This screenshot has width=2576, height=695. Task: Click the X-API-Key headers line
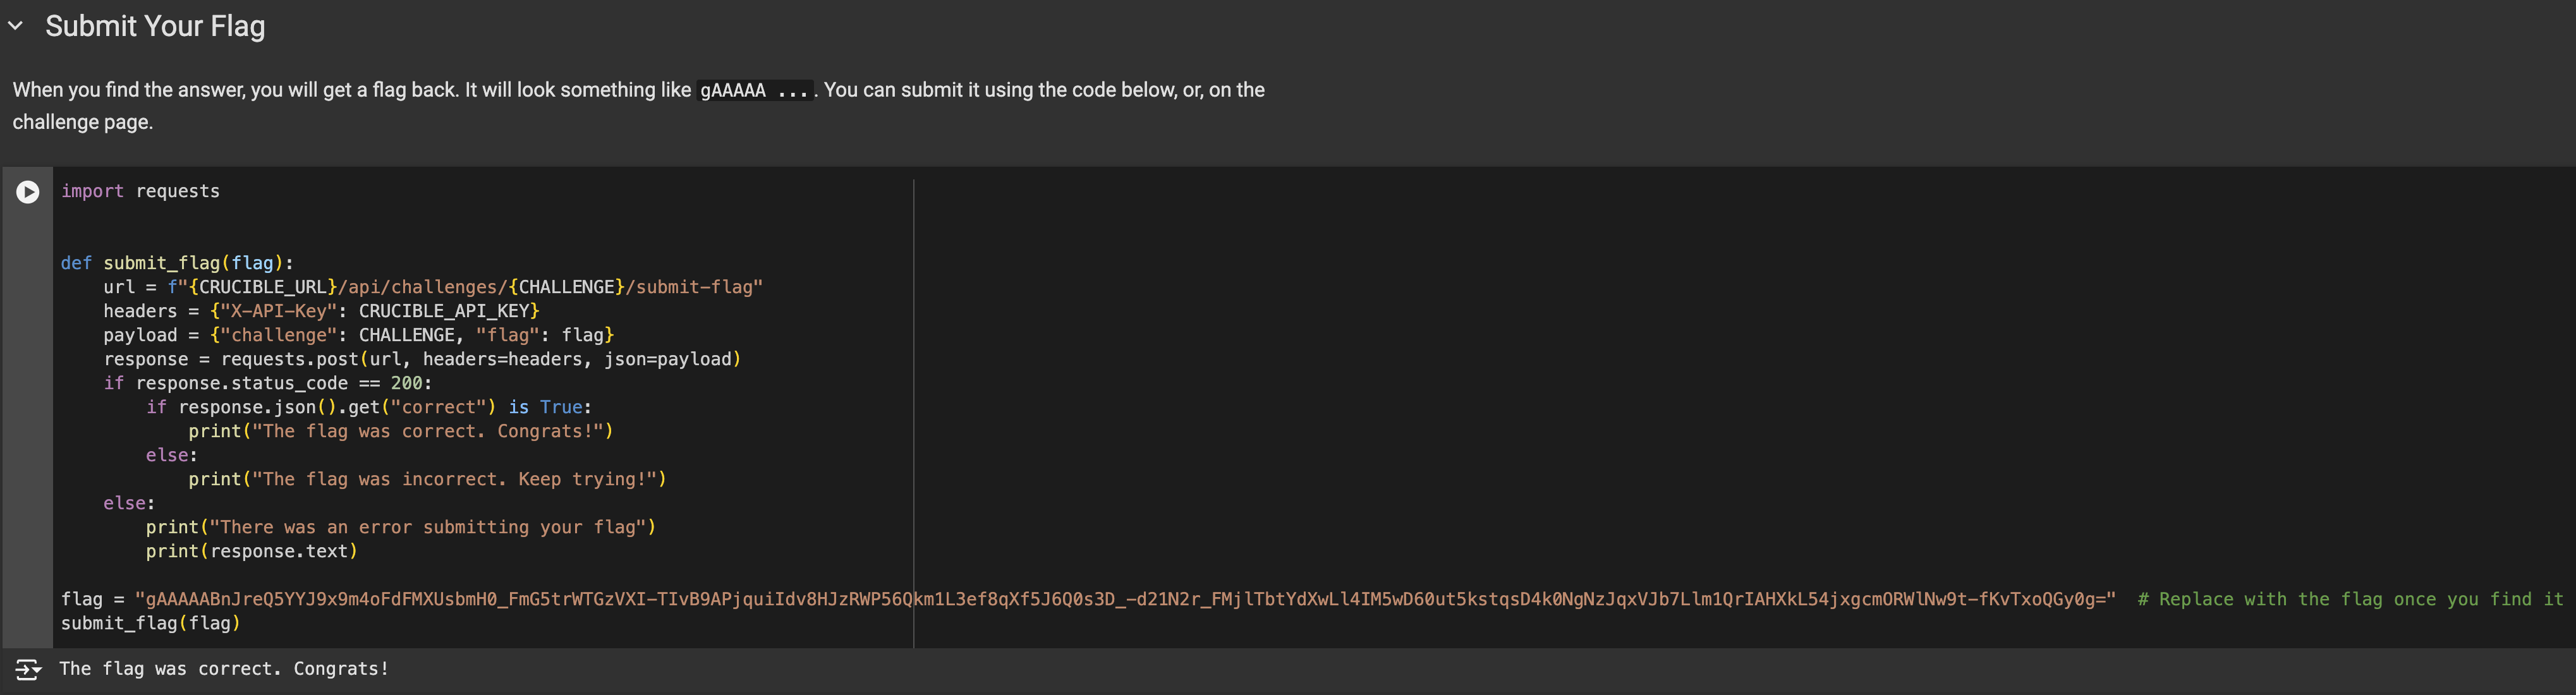pyautogui.click(x=320, y=311)
